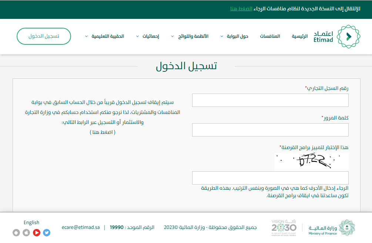Expand the الحقيبة التعليمية dropdown menu
The image size is (372, 243).
(x=105, y=36)
